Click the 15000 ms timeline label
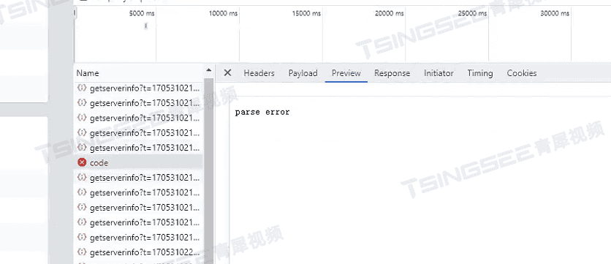Viewport: 611px width, 264px height. (x=306, y=14)
